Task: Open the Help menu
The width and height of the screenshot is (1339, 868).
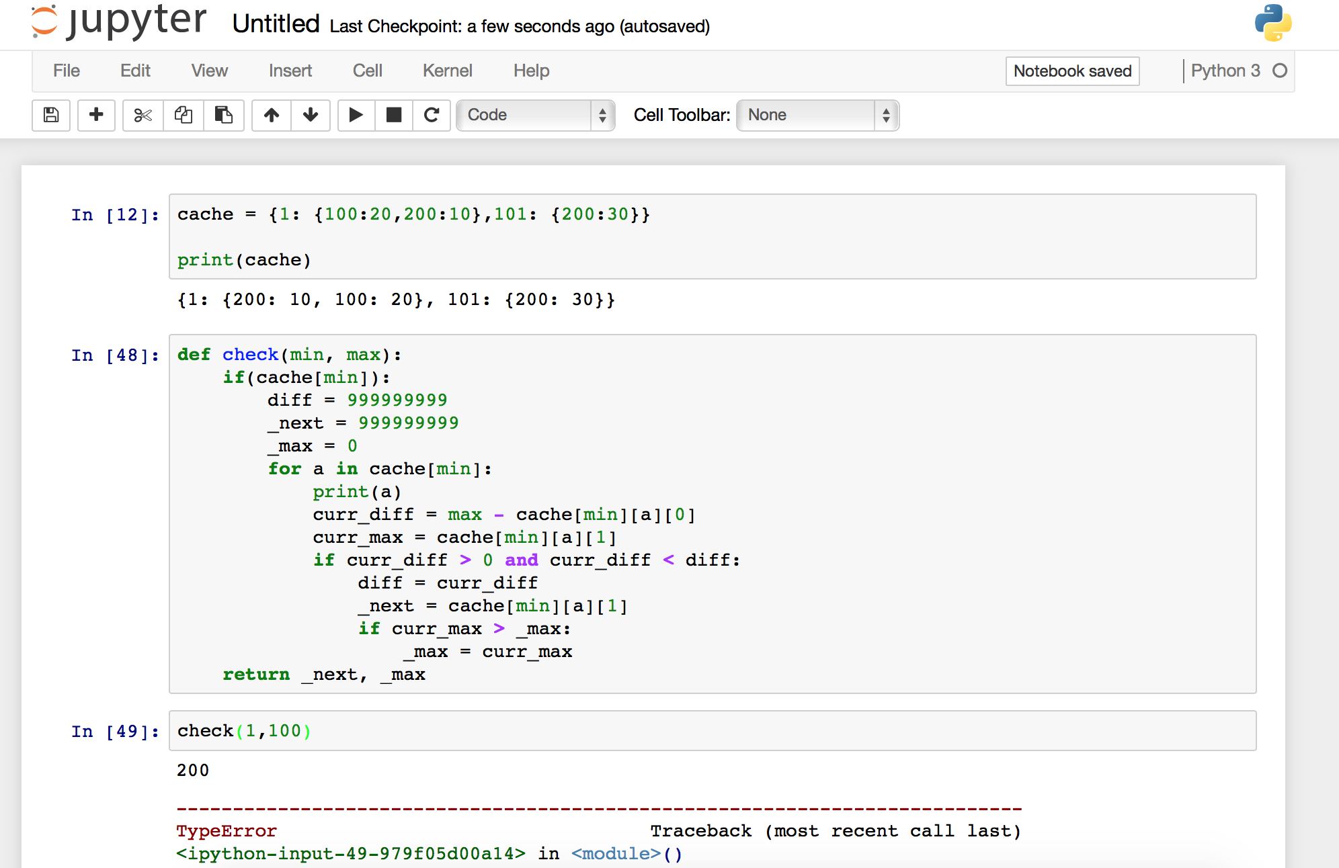Action: click(x=532, y=71)
